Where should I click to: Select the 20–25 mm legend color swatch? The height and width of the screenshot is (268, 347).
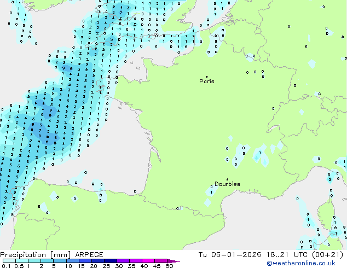click(x=98, y=261)
